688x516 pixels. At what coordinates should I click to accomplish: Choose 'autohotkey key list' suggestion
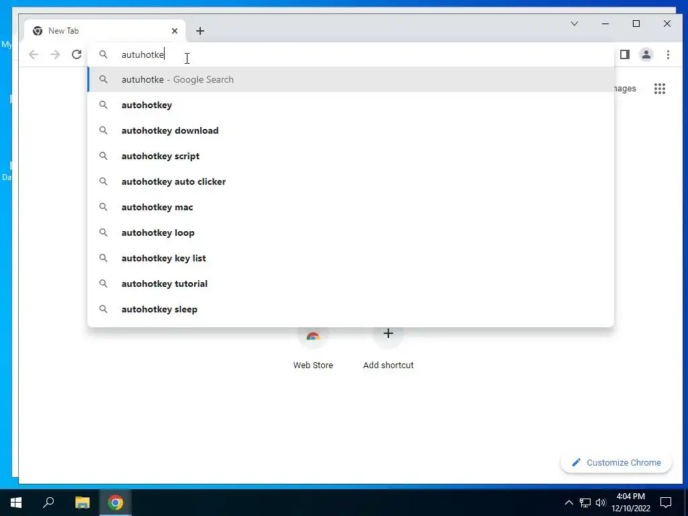(x=351, y=258)
